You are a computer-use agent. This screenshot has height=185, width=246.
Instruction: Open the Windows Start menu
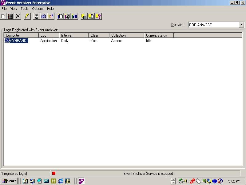9,181
